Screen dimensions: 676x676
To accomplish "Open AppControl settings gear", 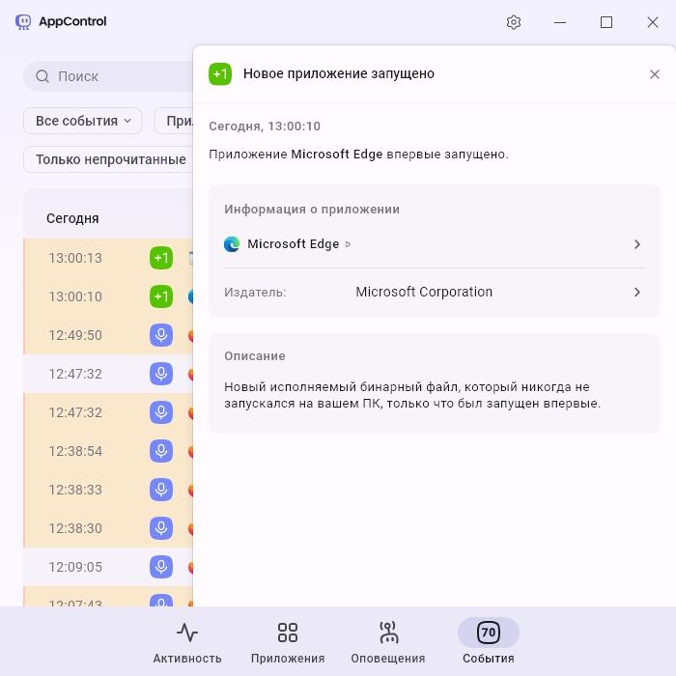I will (514, 22).
